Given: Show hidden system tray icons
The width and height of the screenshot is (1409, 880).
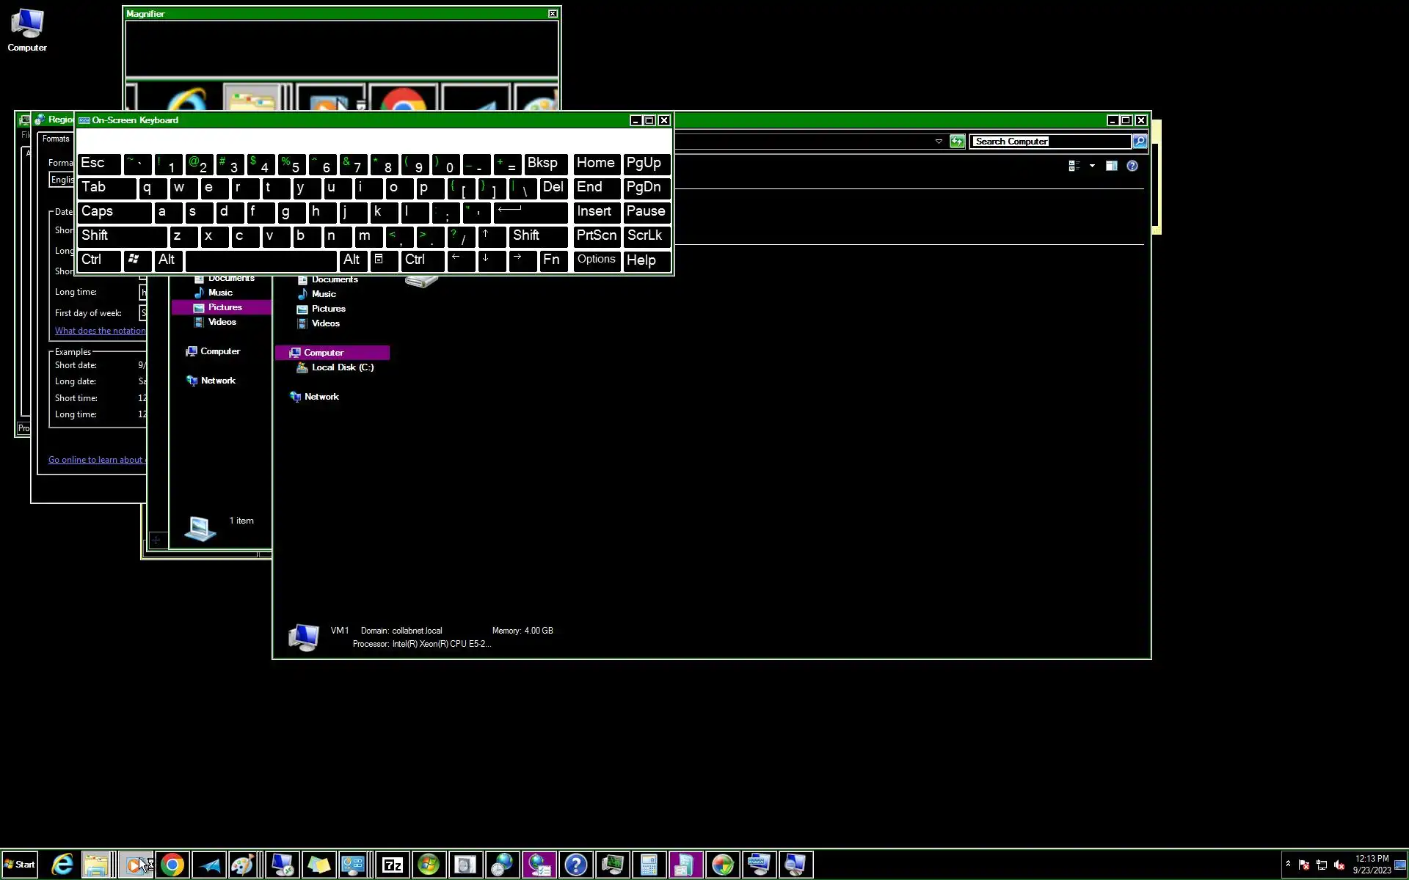Looking at the screenshot, I should (x=1288, y=864).
